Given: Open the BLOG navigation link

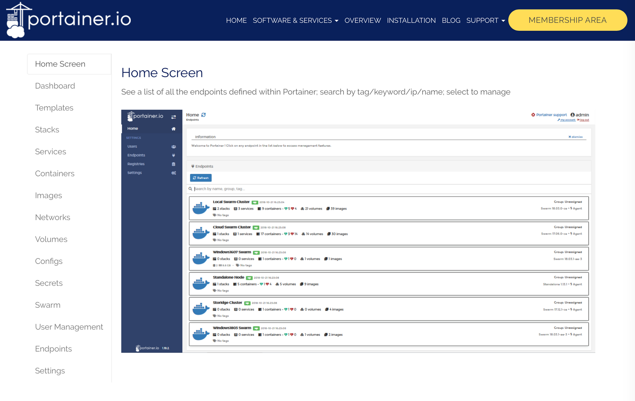Looking at the screenshot, I should point(451,20).
